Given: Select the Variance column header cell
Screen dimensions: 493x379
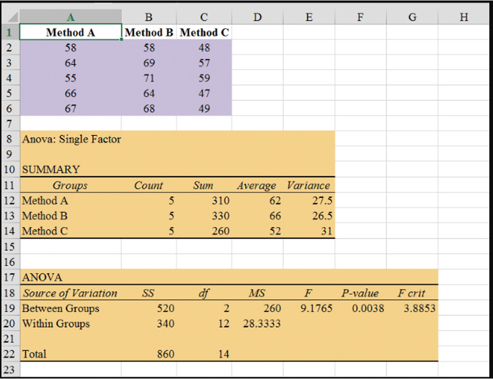Looking at the screenshot, I should click(x=309, y=185).
